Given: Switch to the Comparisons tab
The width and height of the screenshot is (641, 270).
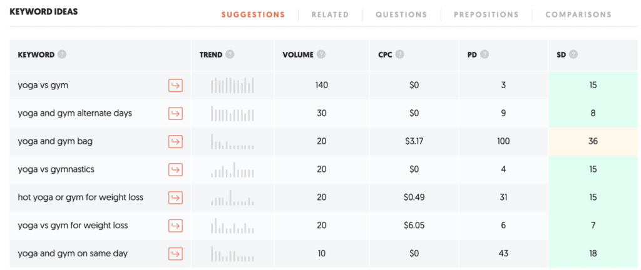Looking at the screenshot, I should click(578, 14).
